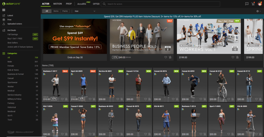Open Actors with 5 Texture Options
264x137 pixels.
(x=20, y=47)
